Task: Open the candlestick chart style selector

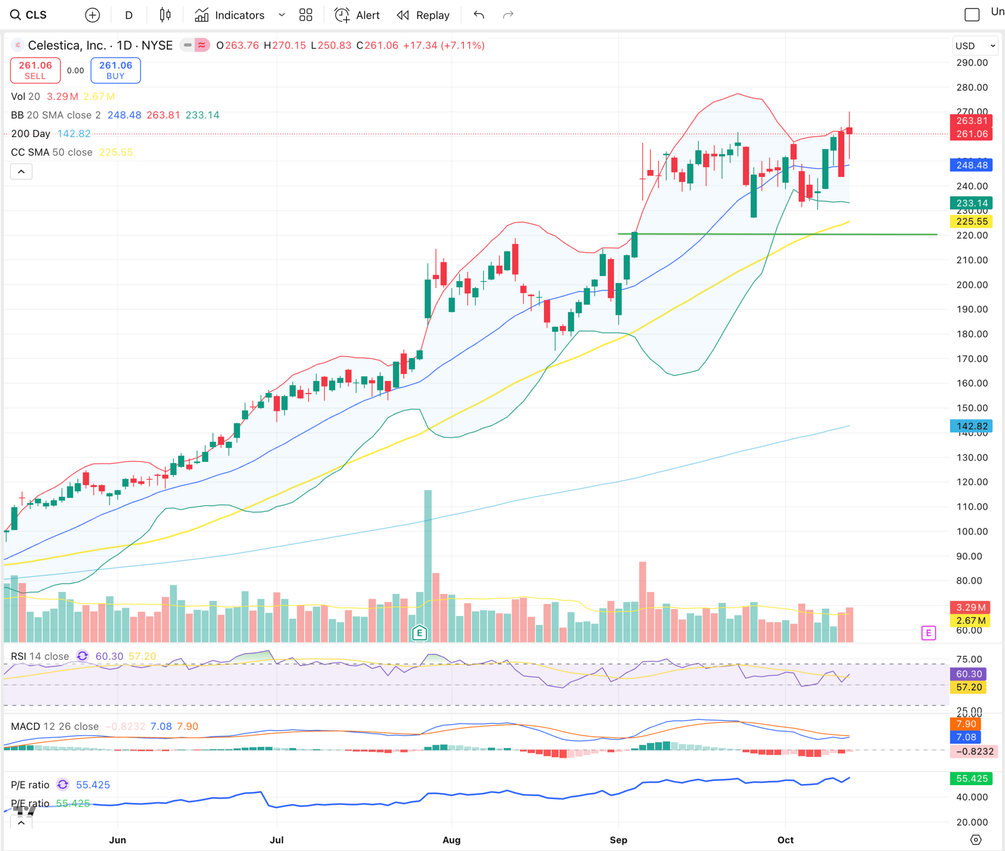Action: pos(165,15)
